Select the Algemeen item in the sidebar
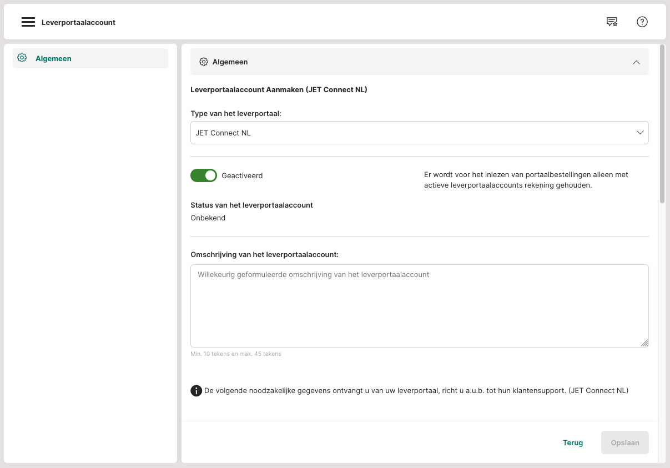Viewport: 670px width, 468px height. pos(53,58)
